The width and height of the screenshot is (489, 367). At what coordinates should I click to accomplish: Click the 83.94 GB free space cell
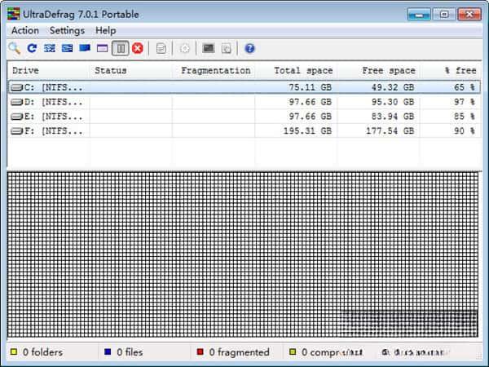click(393, 117)
